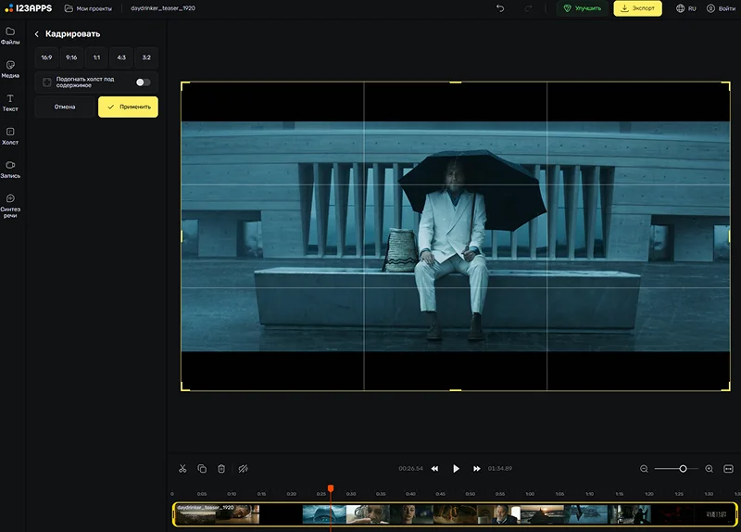Click the bottom-left crop corner handle

click(184, 386)
